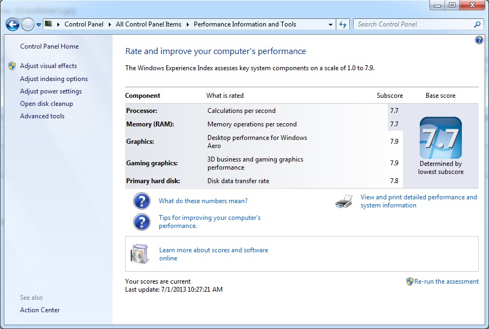489x329 pixels.
Task: Click the 7.7 base score badge
Action: point(441,138)
